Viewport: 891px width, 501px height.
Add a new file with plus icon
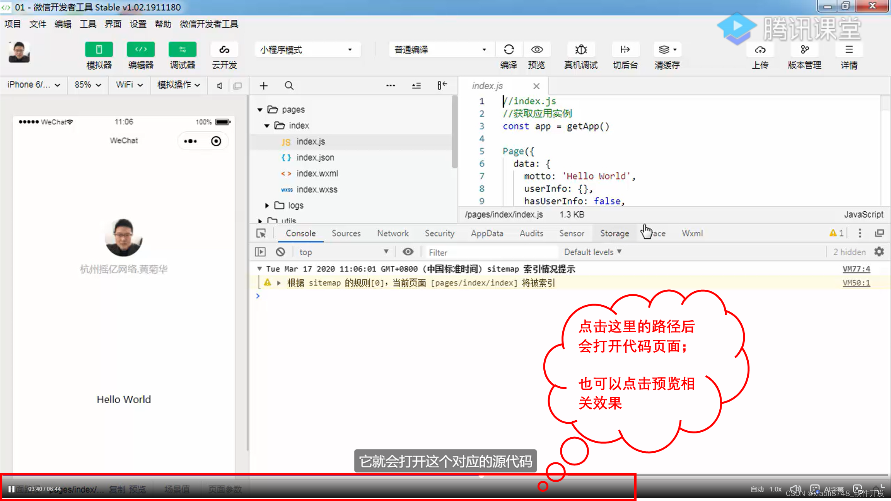click(263, 86)
